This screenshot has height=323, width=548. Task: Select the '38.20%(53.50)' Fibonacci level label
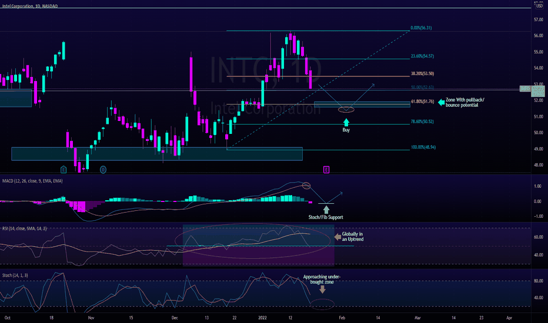[x=422, y=73]
